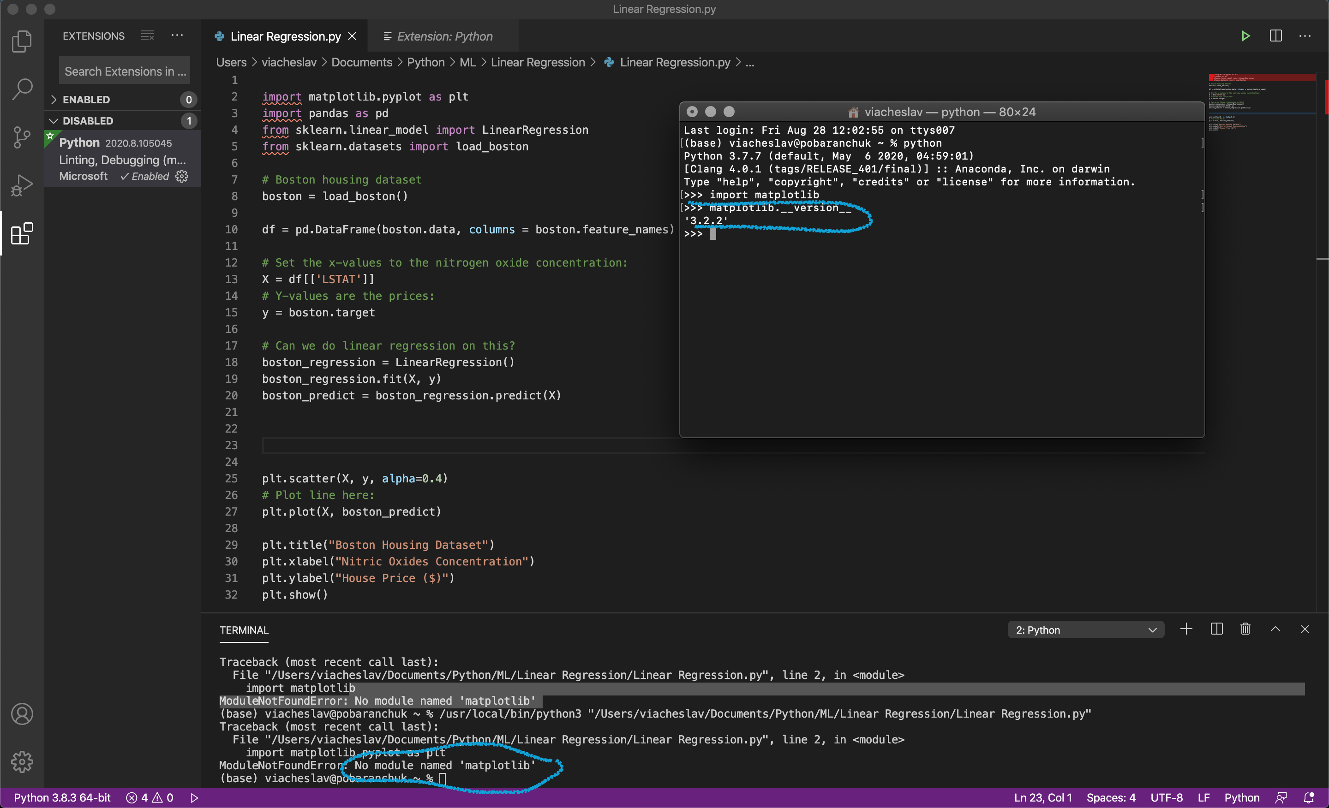
Task: Open a new integrated terminal
Action: coord(1186,629)
